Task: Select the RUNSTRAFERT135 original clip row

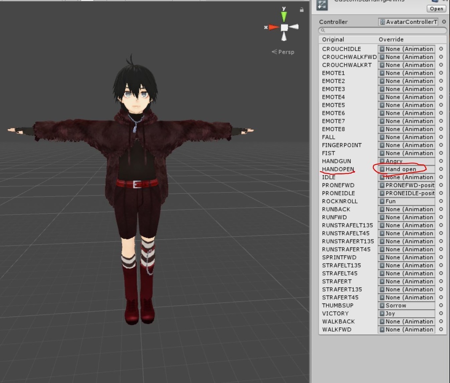Action: [x=348, y=242]
